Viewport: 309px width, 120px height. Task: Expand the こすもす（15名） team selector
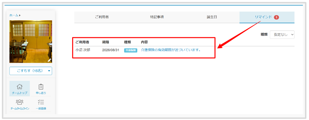tap(31, 71)
